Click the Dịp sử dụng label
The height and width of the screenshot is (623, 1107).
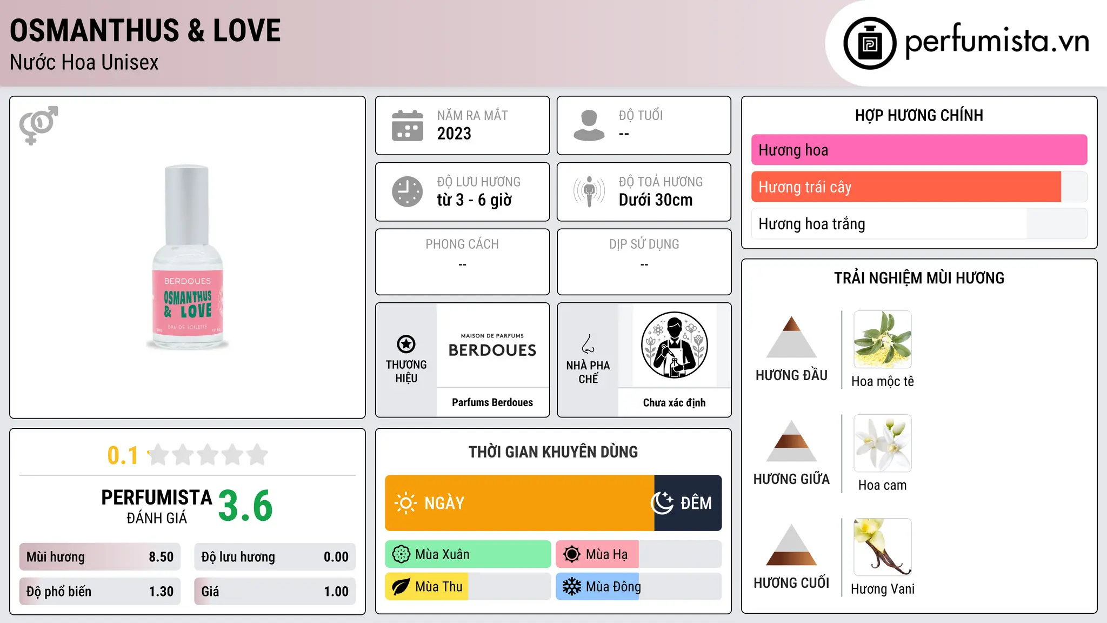pos(644,244)
